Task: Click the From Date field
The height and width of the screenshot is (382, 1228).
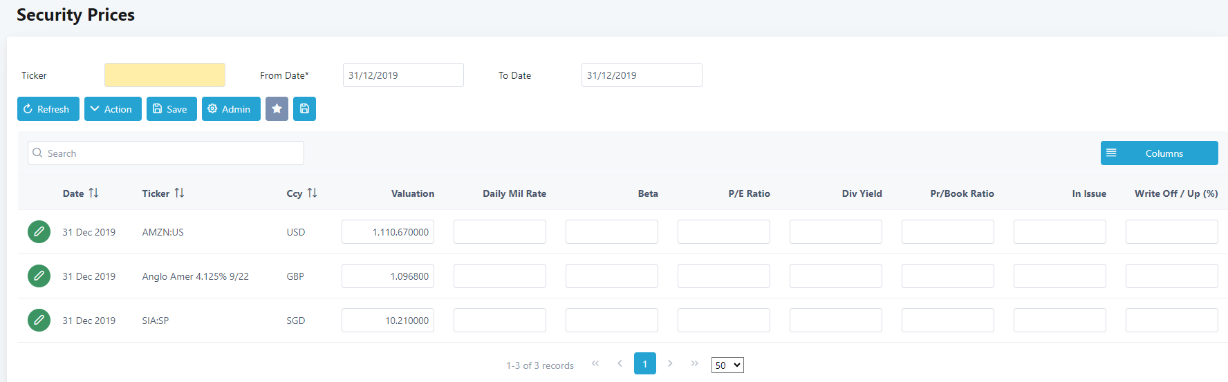Action: [403, 75]
